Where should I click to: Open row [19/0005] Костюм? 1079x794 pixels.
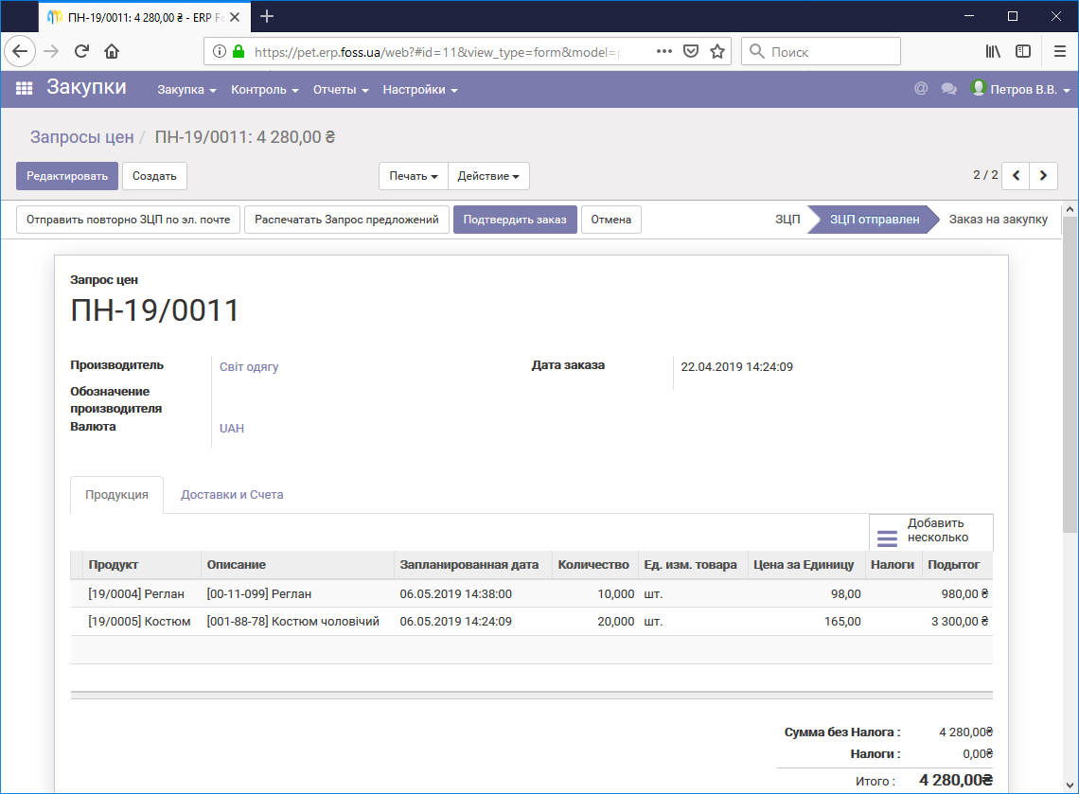531,622
